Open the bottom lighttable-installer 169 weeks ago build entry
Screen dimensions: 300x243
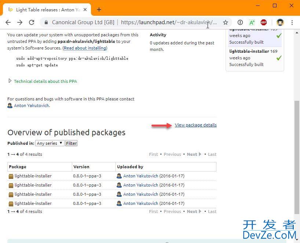tap(255, 58)
